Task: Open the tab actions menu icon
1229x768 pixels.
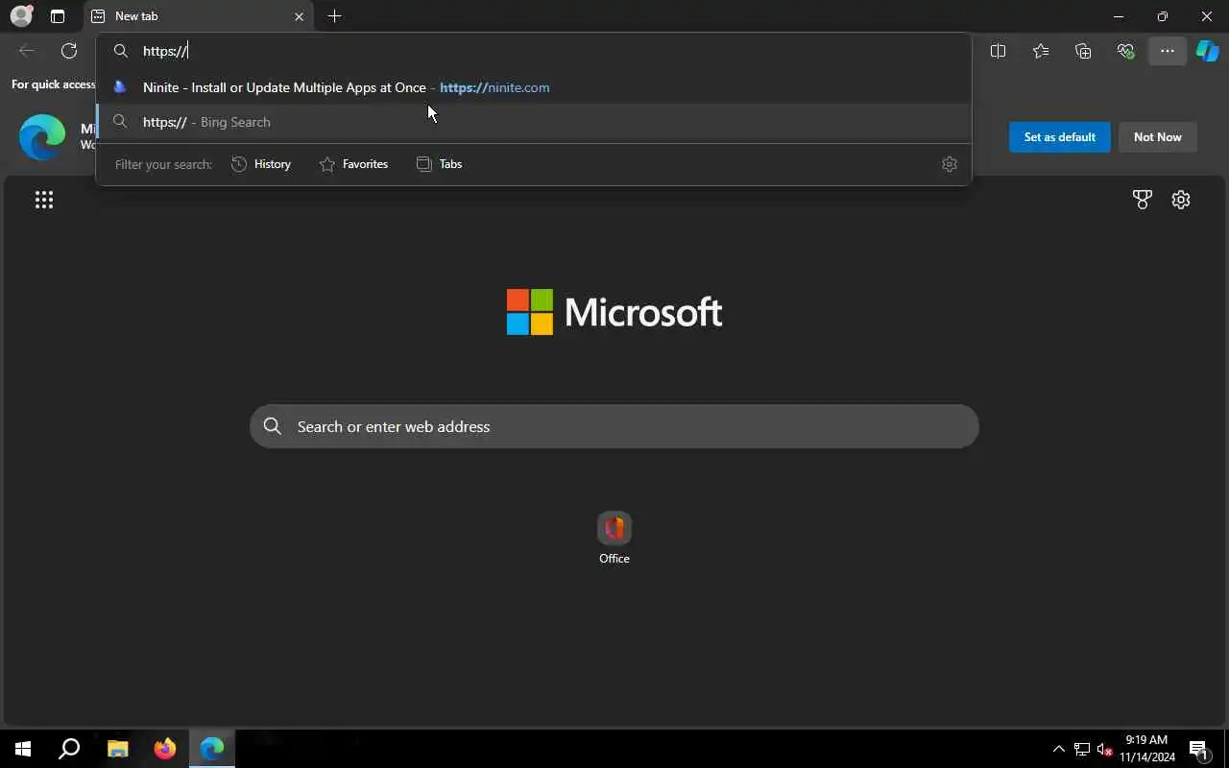Action: click(58, 16)
